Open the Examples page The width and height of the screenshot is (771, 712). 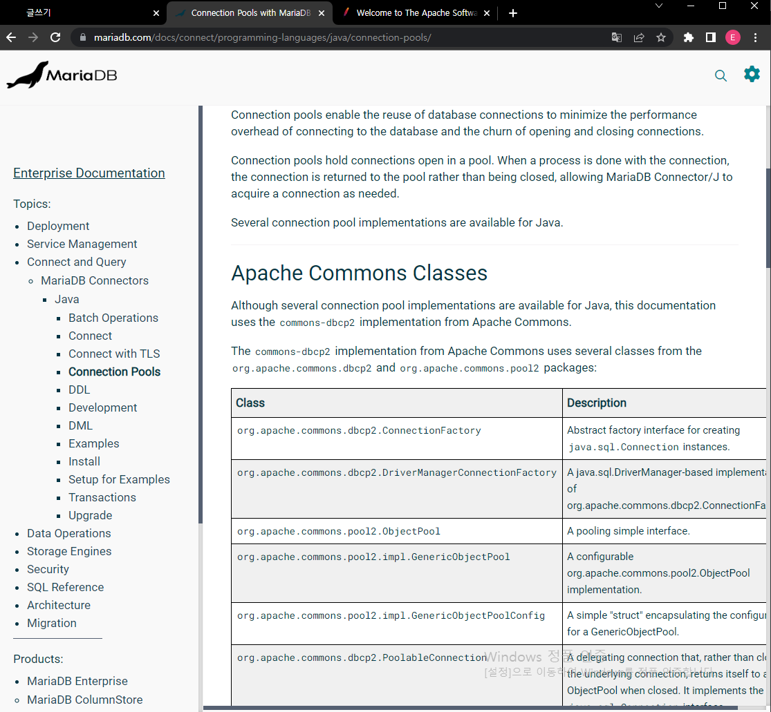[x=93, y=443]
